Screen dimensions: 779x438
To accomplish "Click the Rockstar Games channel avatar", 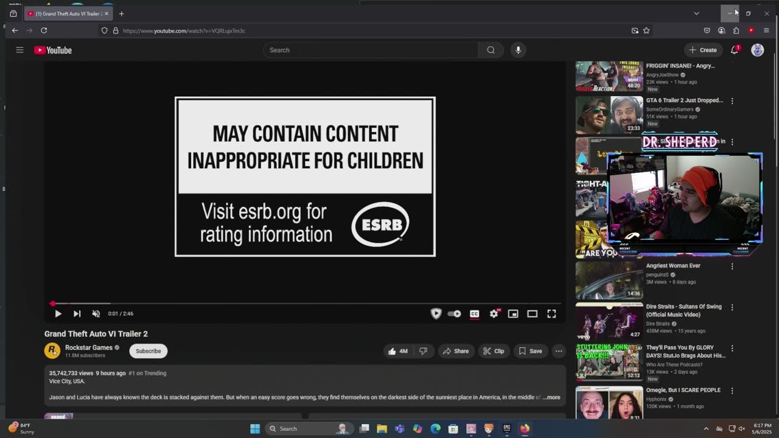I will (52, 351).
